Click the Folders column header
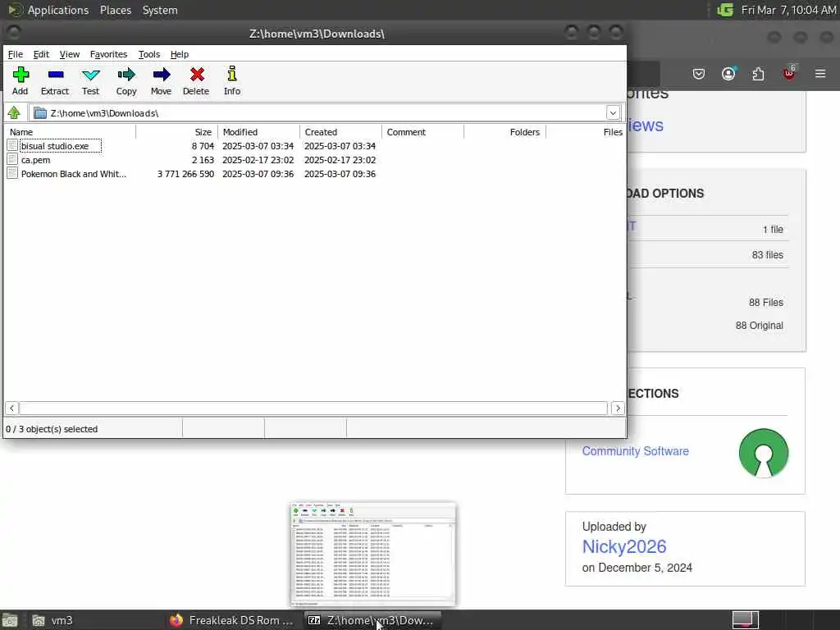The image size is (840, 630). (504, 132)
